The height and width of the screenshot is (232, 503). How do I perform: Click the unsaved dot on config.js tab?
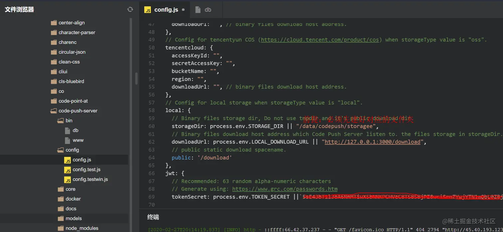click(183, 10)
